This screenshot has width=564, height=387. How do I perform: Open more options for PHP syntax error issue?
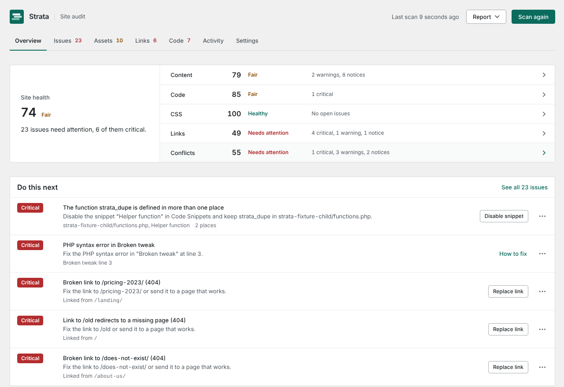click(x=542, y=254)
